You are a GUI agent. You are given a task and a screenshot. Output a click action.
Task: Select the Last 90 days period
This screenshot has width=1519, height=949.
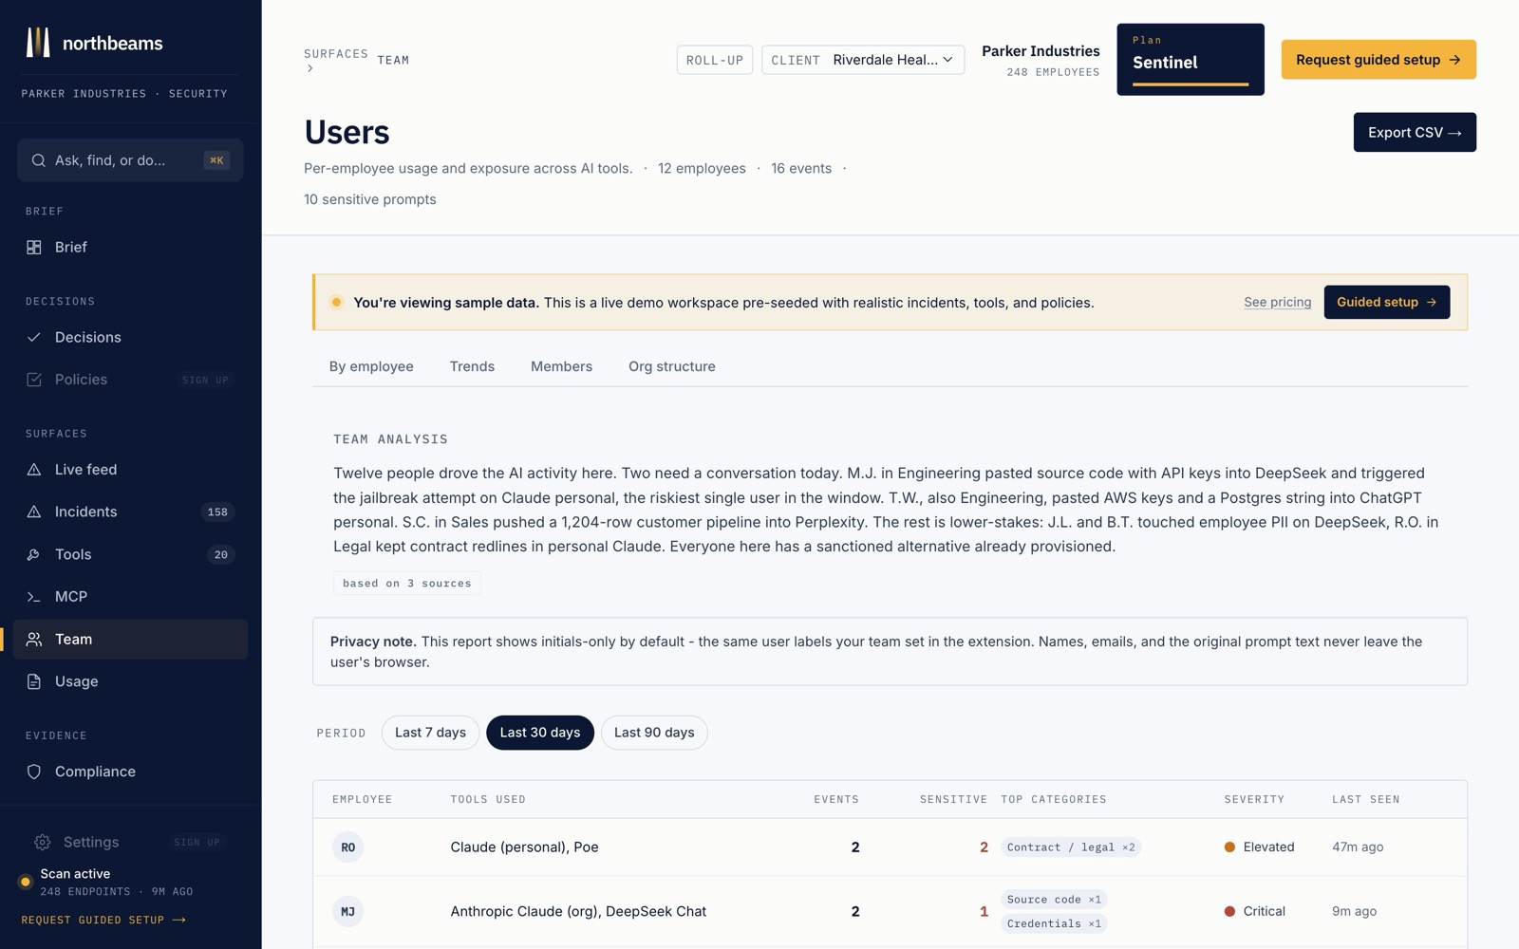[654, 733]
